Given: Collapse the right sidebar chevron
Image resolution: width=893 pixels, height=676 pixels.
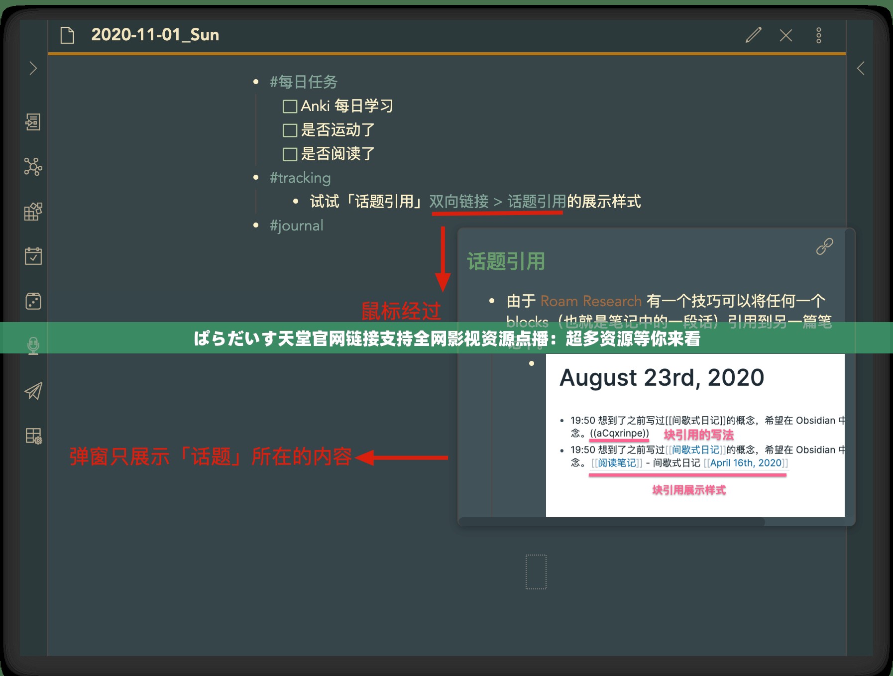Looking at the screenshot, I should click(861, 69).
